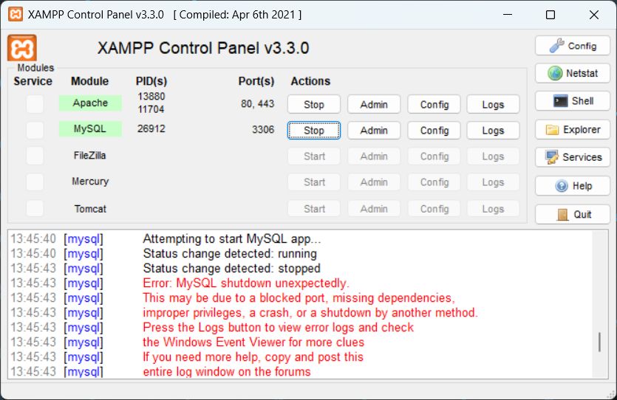Click the FileZilla Admin button
This screenshot has height=400, width=617.
(x=374, y=156)
